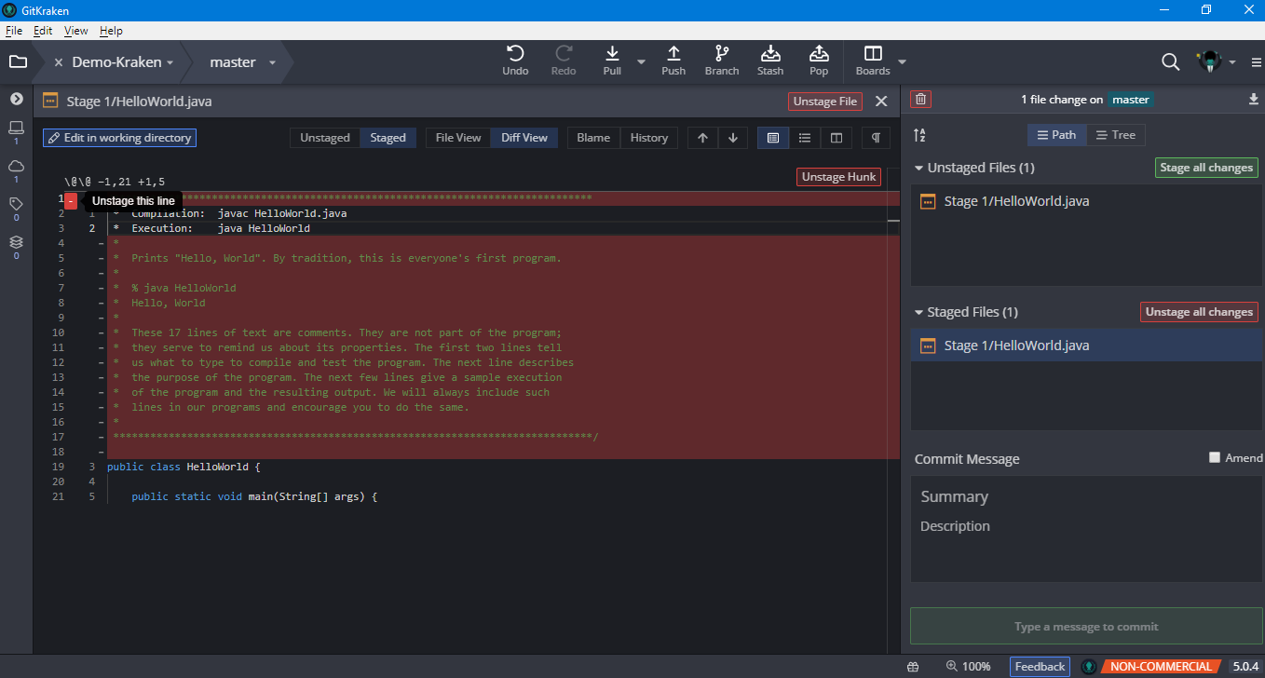The image size is (1265, 678).
Task: Close the HelloWorld.java diff view
Action: pyautogui.click(x=881, y=101)
